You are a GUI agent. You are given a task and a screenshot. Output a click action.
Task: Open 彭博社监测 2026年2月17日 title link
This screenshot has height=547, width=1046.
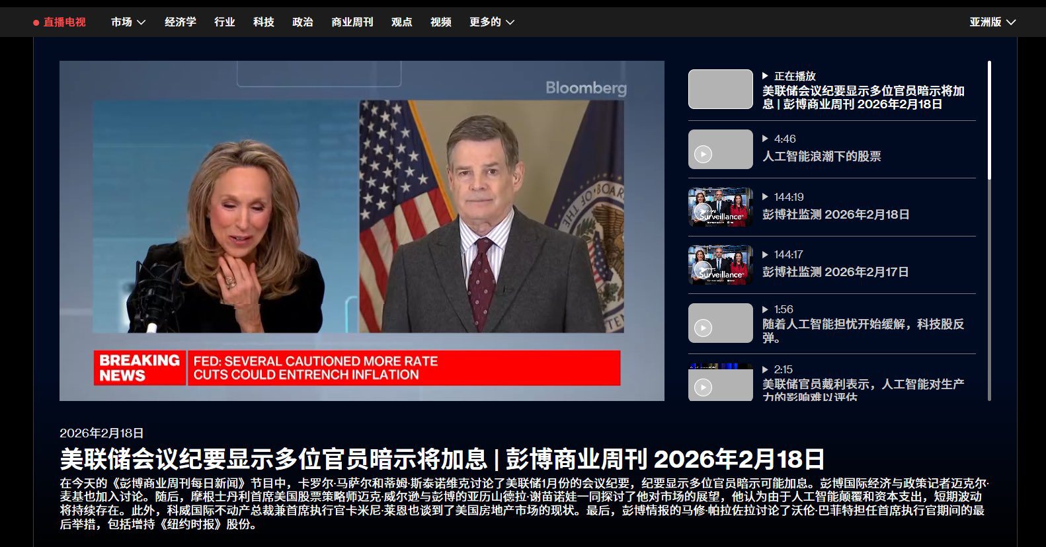(836, 272)
